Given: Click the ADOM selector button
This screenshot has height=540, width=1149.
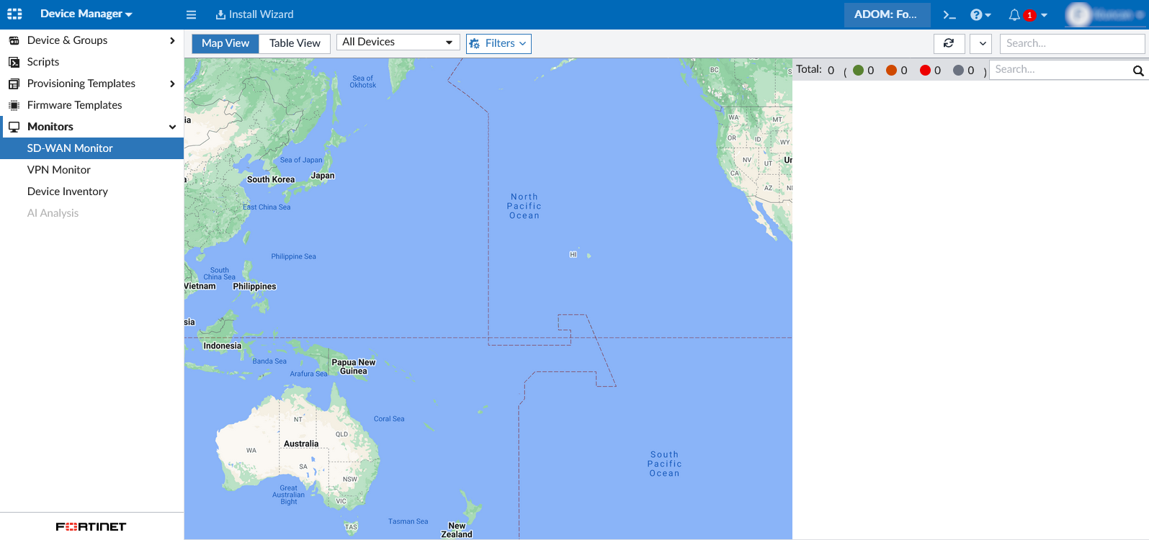Looking at the screenshot, I should [x=887, y=14].
